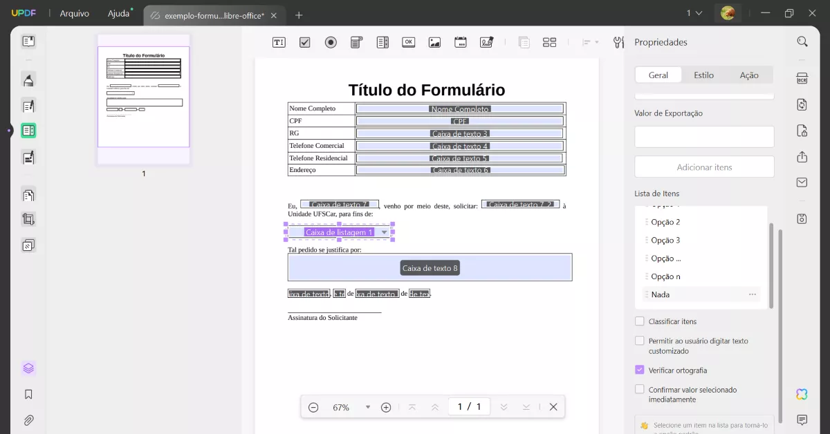830x434 pixels.
Task: Click the Adicionar itens button
Action: (703, 167)
